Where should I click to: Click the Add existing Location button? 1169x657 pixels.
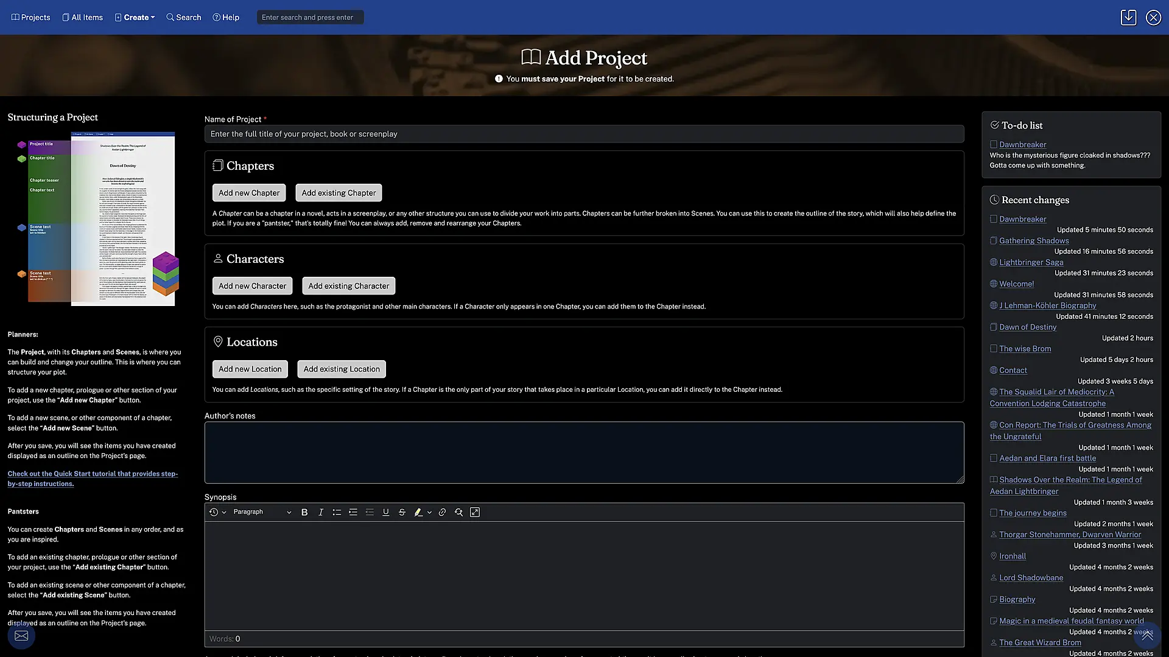(x=342, y=369)
